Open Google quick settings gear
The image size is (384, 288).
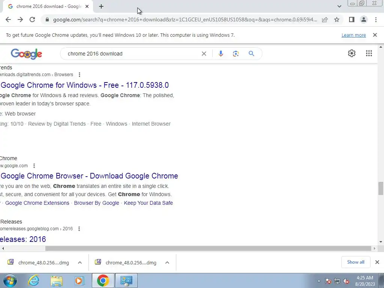click(352, 53)
